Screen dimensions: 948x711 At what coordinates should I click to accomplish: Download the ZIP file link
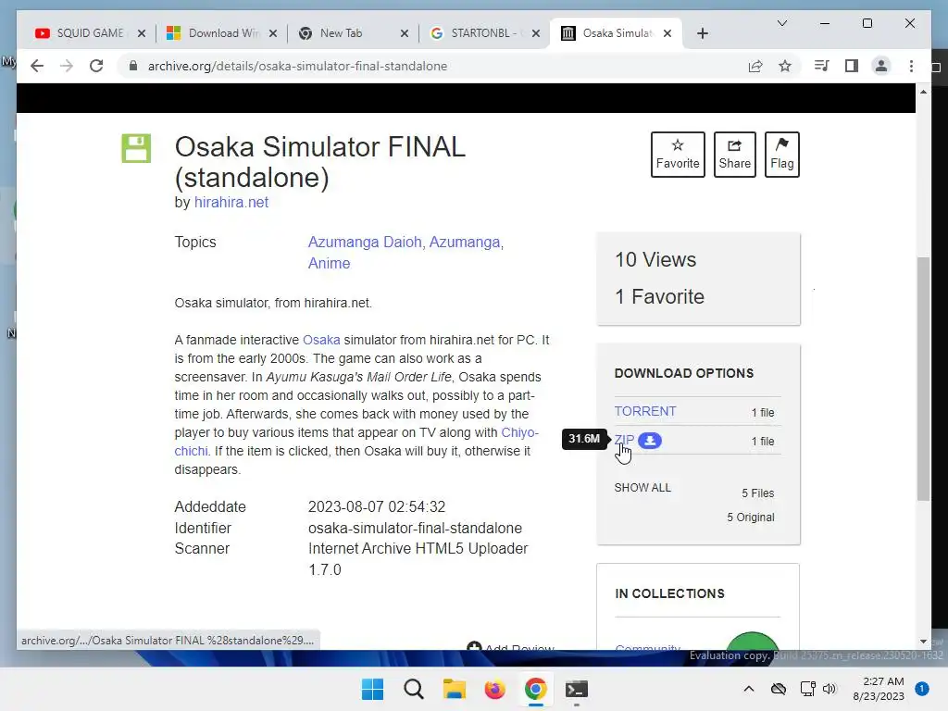[x=624, y=440]
